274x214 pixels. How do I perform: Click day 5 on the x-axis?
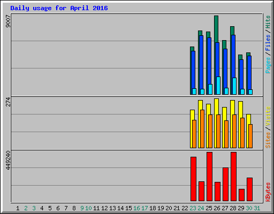pyautogui.click(x=50, y=208)
